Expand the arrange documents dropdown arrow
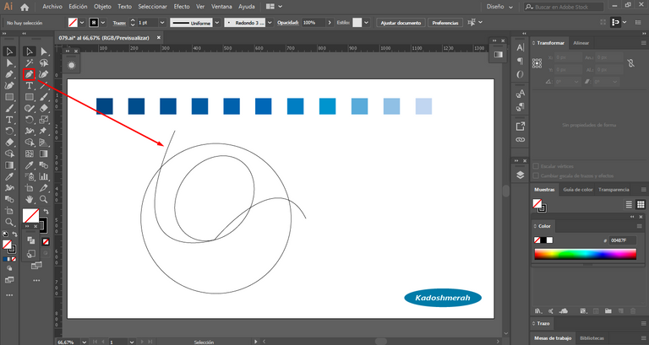Viewport: 649px width, 345px height. tap(281, 7)
